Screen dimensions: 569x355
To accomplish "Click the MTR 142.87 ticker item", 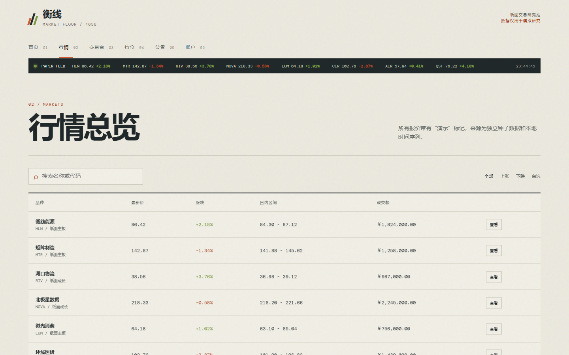I will [x=143, y=66].
